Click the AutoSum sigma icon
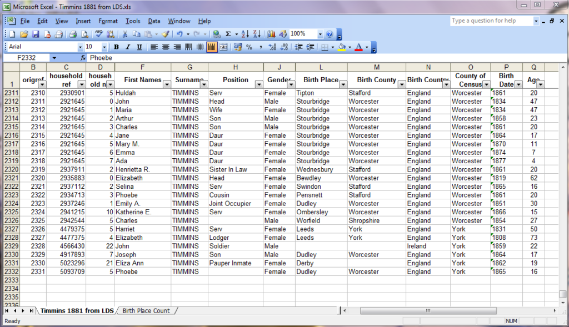 pyautogui.click(x=228, y=34)
